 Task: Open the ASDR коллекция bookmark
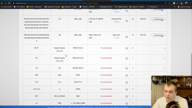34,7
